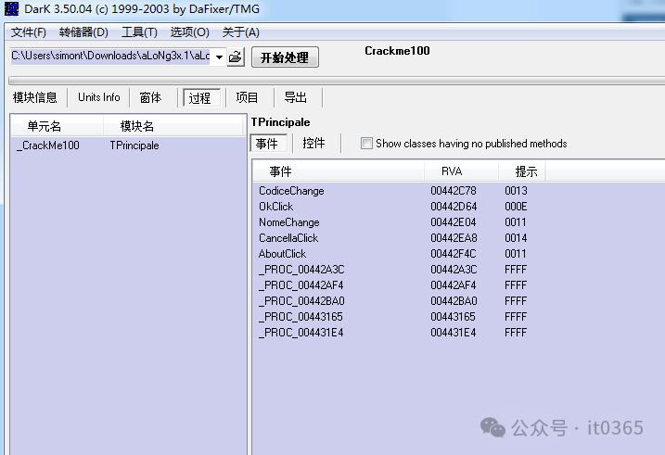The image size is (665, 455).
Task: Select the OkClick event row
Action: click(275, 207)
